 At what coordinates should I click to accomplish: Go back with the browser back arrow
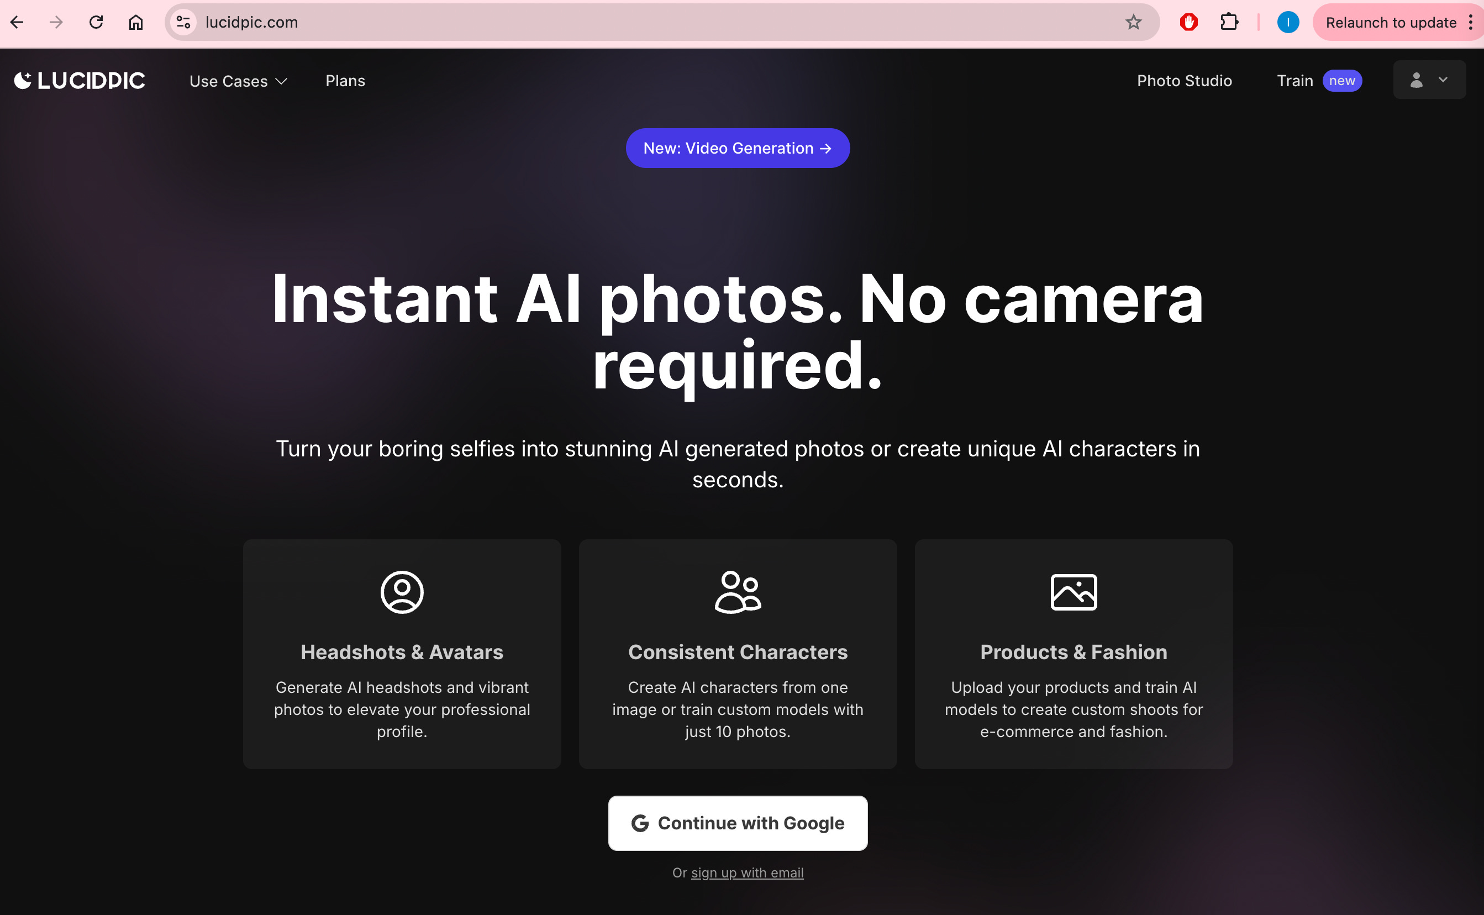point(17,23)
